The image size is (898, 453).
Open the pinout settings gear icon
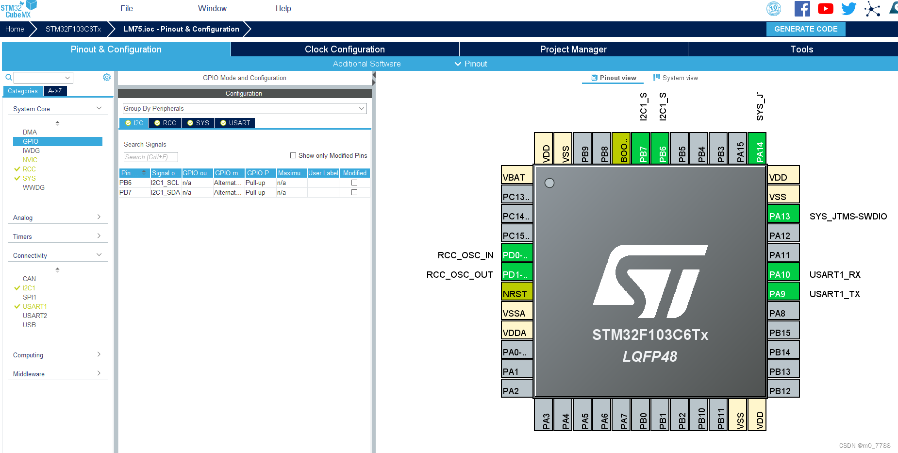pyautogui.click(x=106, y=77)
